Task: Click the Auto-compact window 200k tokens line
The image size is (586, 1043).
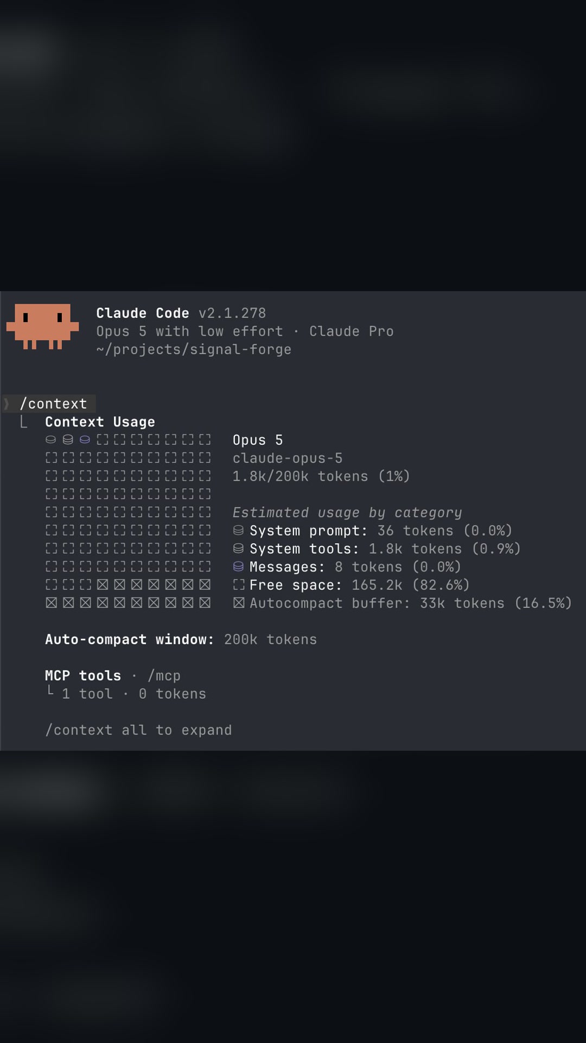Action: click(181, 639)
